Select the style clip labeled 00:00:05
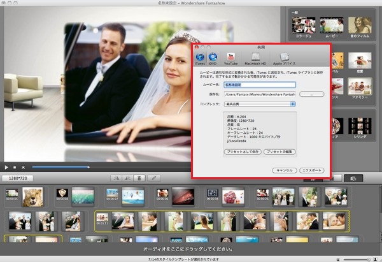The width and height of the screenshot is (382, 262). 12,194
